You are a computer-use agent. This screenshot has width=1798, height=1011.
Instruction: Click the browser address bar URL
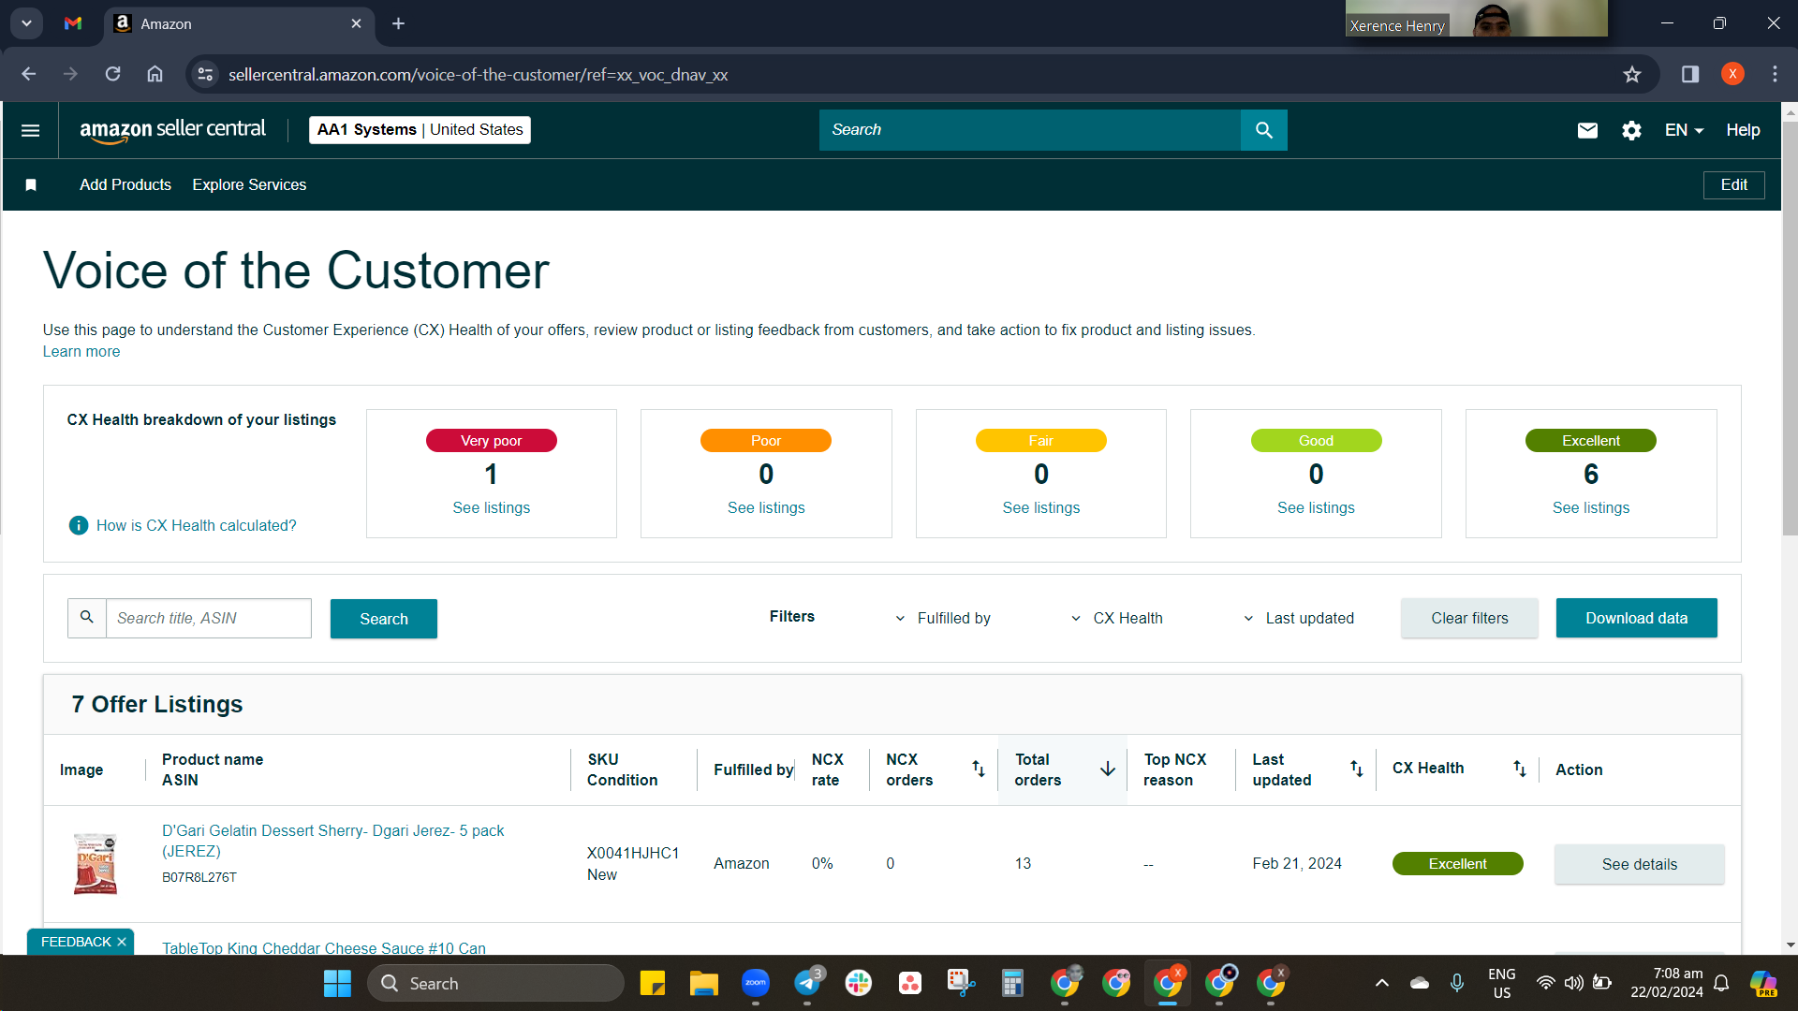coord(478,75)
